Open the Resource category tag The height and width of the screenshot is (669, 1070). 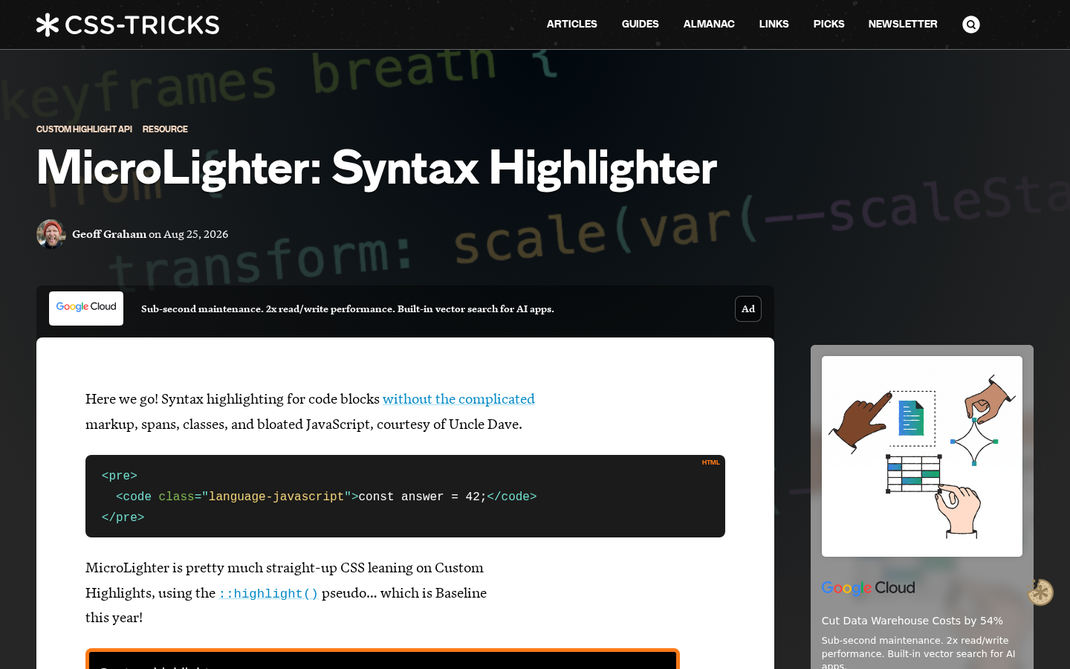165,129
